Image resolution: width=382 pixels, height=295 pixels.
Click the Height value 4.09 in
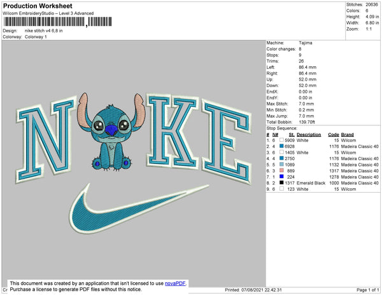point(372,17)
